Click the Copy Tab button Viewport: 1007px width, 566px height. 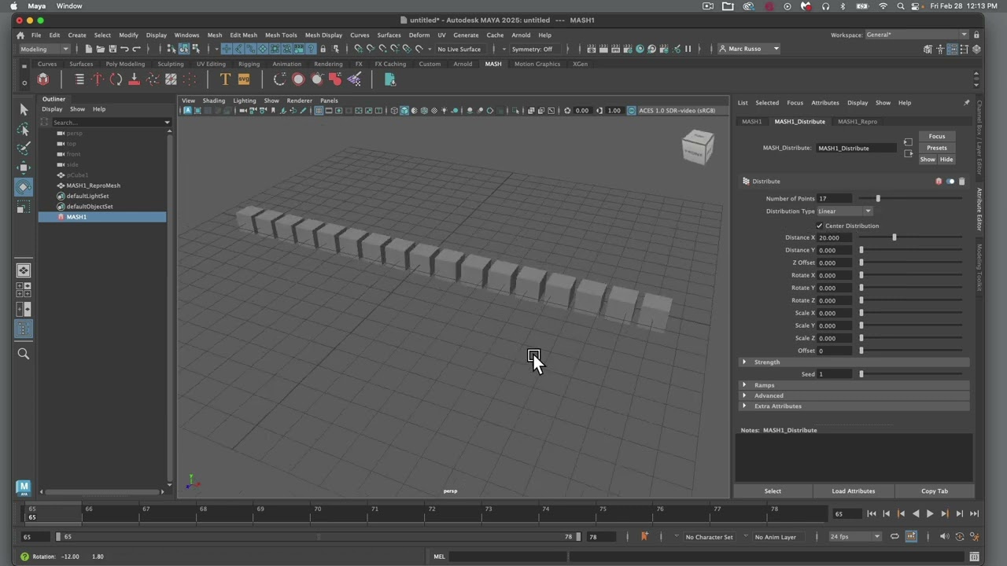point(935,491)
